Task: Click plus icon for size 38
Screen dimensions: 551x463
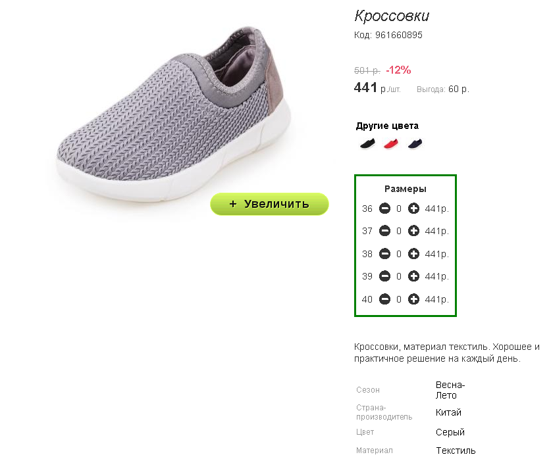Action: pyautogui.click(x=413, y=254)
